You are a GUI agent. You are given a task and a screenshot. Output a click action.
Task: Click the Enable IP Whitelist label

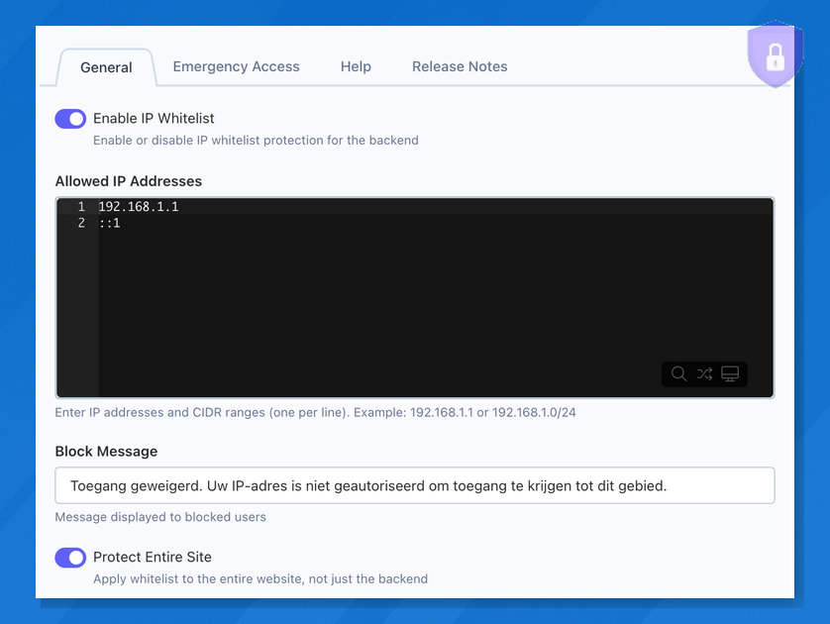point(154,118)
